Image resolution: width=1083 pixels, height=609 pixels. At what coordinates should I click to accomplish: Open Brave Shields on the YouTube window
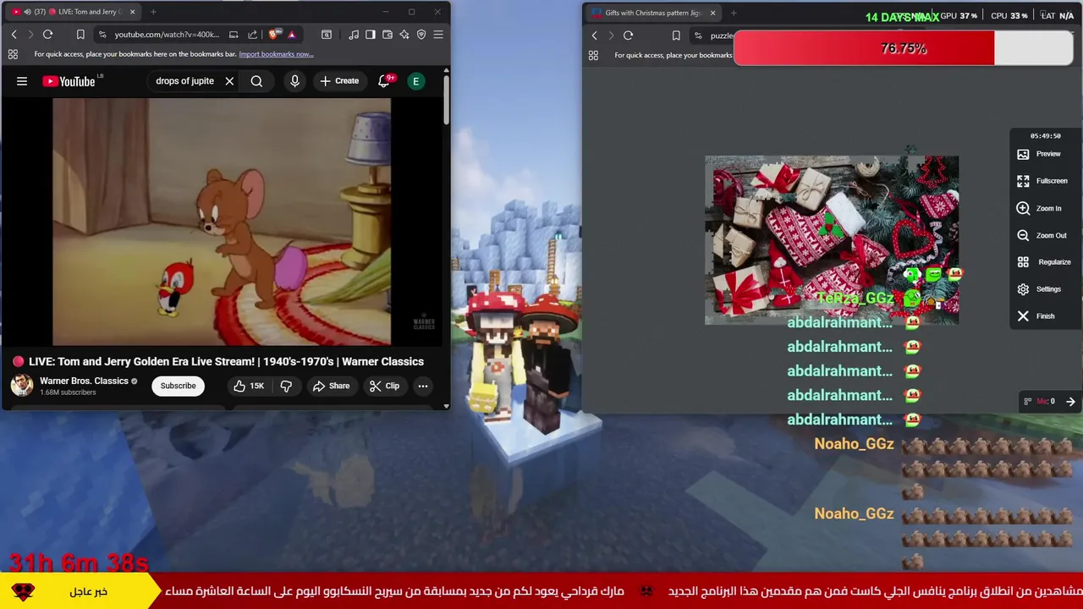[273, 35]
